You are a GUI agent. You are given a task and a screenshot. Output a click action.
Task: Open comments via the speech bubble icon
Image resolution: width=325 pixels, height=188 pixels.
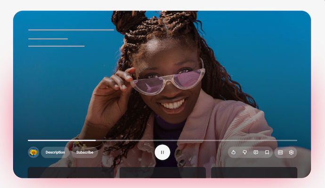(256, 152)
